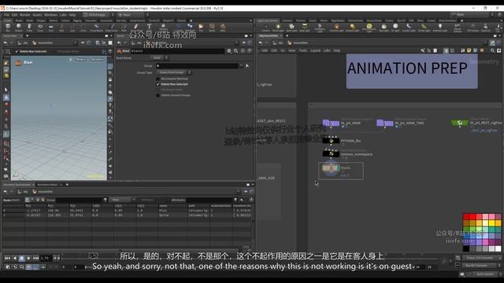Stop playback
The height and width of the screenshot is (283, 504).
coord(21,258)
